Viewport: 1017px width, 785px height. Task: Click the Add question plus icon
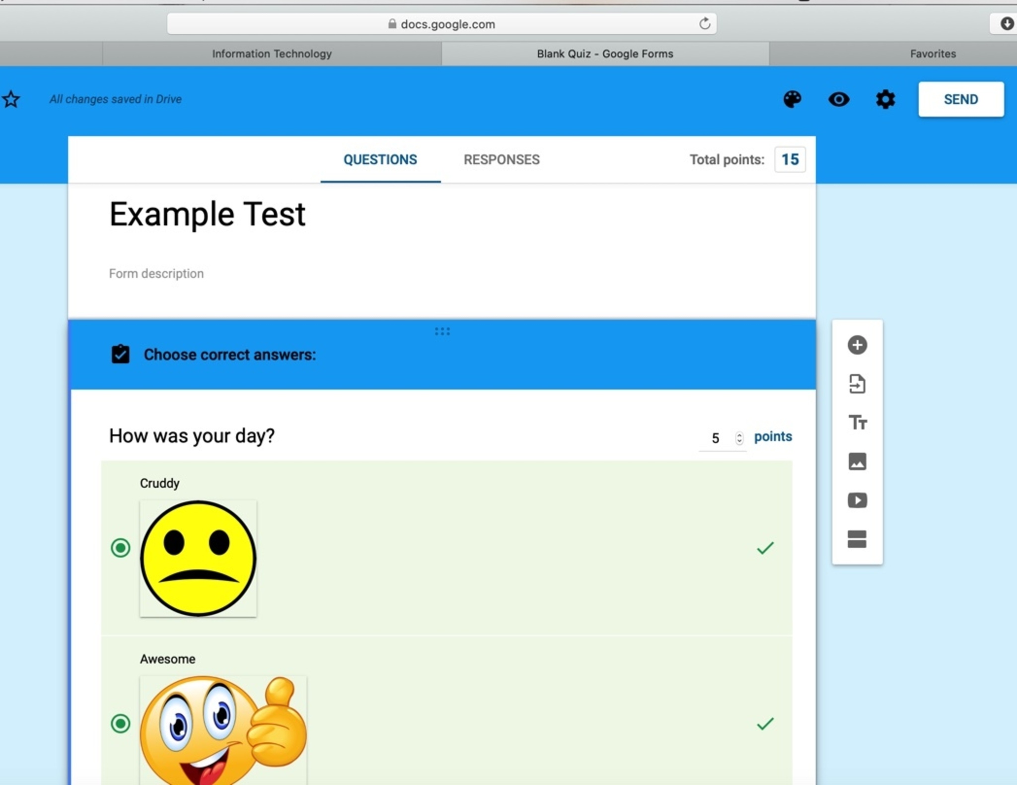(x=857, y=345)
